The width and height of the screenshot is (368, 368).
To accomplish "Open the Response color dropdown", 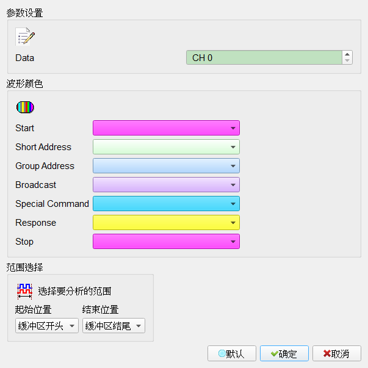I will (x=166, y=223).
